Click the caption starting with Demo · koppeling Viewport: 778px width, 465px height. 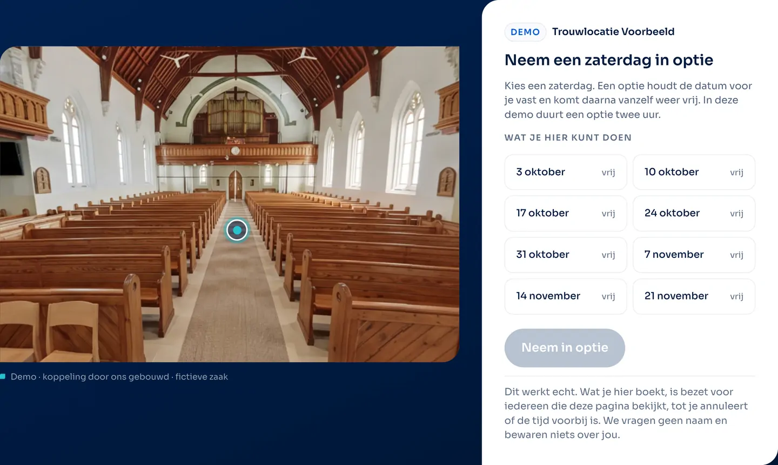[119, 377]
